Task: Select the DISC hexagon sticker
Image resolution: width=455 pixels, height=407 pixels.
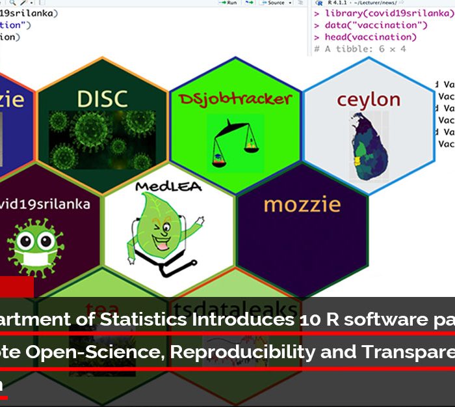Action: click(103, 128)
